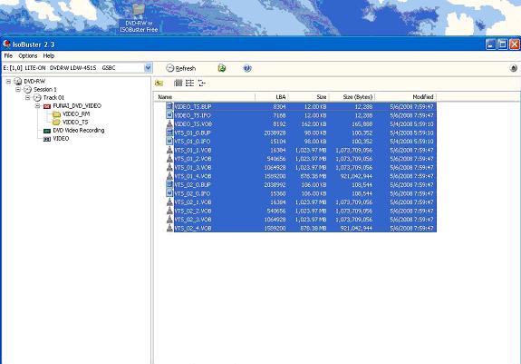The image size is (521, 364).
Task: Click the VTS_02_4.VOB cone icon
Action: tap(169, 228)
